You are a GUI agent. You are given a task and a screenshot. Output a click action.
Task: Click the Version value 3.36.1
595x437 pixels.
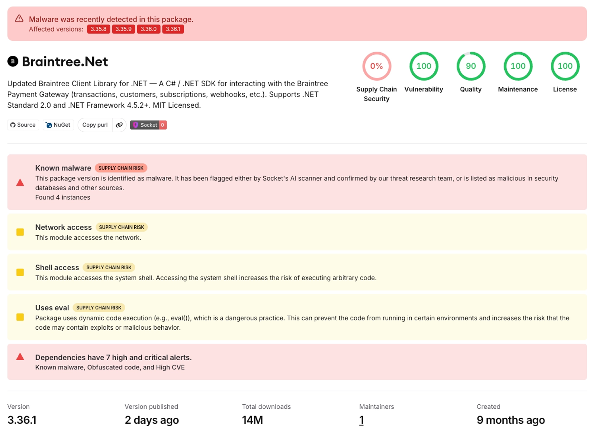pos(22,420)
